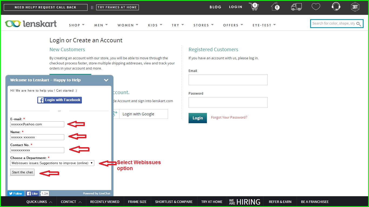Open Frame Size in bottom bar
369x207 pixels.
[x=137, y=202]
